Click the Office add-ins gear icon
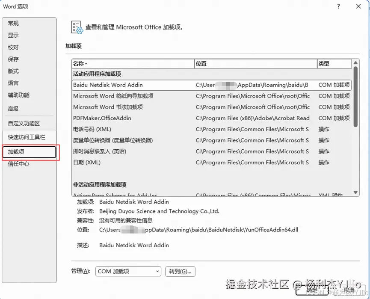Viewport: 370px width, 299px height. click(x=77, y=27)
